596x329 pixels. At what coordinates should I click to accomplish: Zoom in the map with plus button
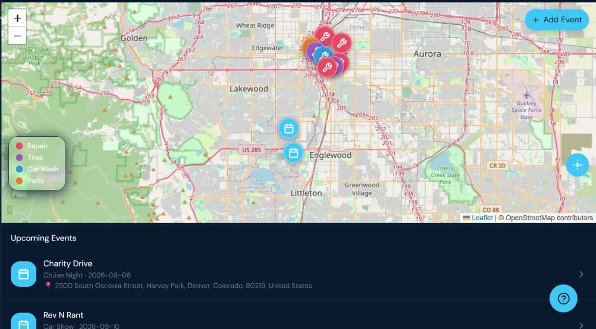[x=17, y=18]
